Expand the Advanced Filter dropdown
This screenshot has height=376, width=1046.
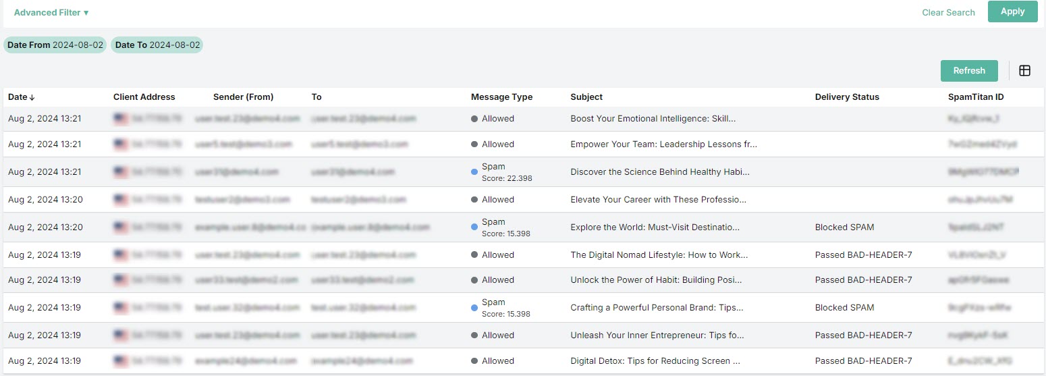tap(51, 13)
